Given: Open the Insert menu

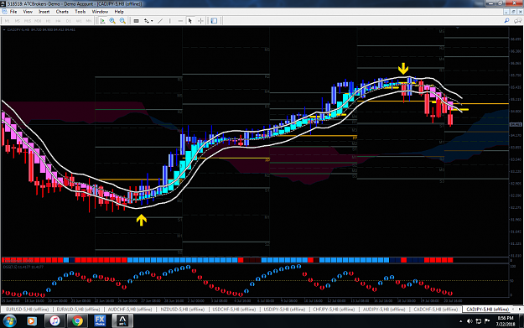Looking at the screenshot, I should [44, 12].
